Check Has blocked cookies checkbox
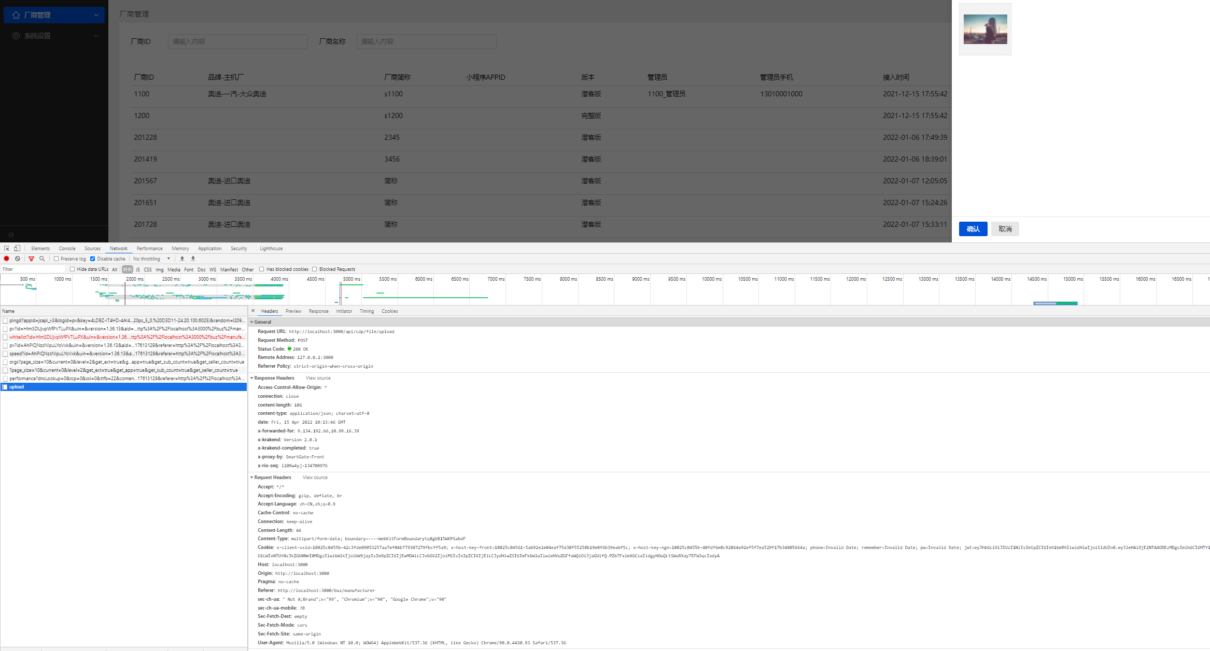The height and width of the screenshot is (651, 1210). click(262, 269)
